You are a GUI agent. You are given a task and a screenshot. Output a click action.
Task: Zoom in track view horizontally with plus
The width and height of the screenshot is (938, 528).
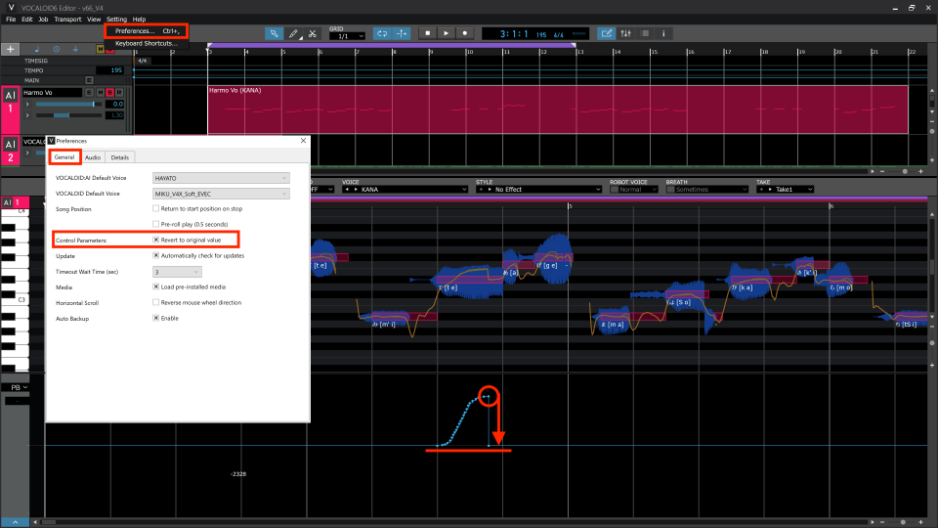tap(920, 171)
